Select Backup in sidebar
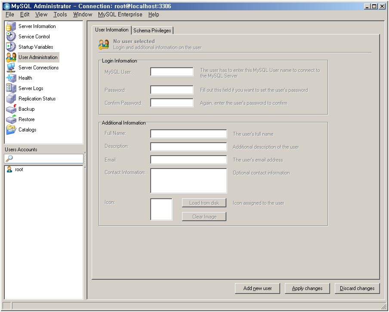Image resolution: width=389 pixels, height=312 pixels. click(x=27, y=109)
